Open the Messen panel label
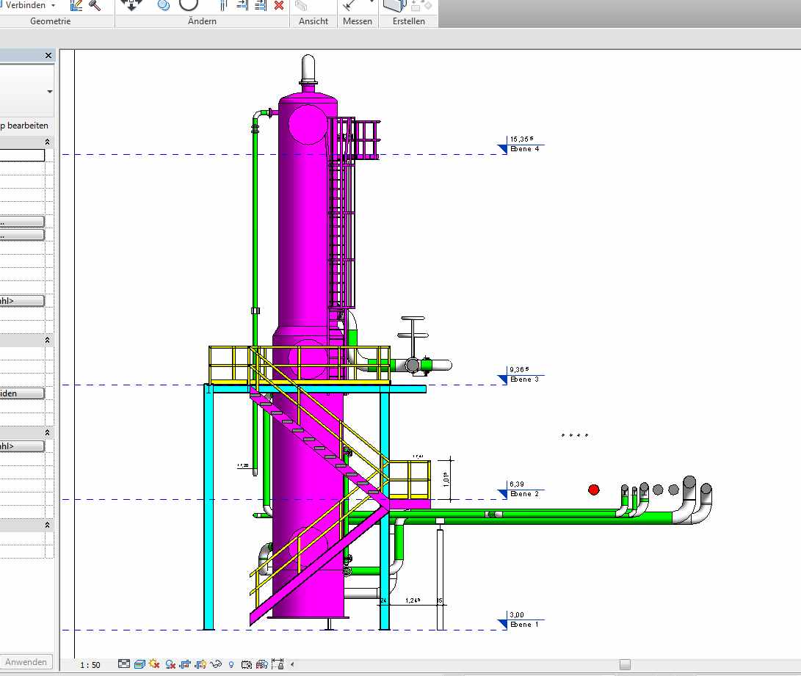 pos(358,21)
